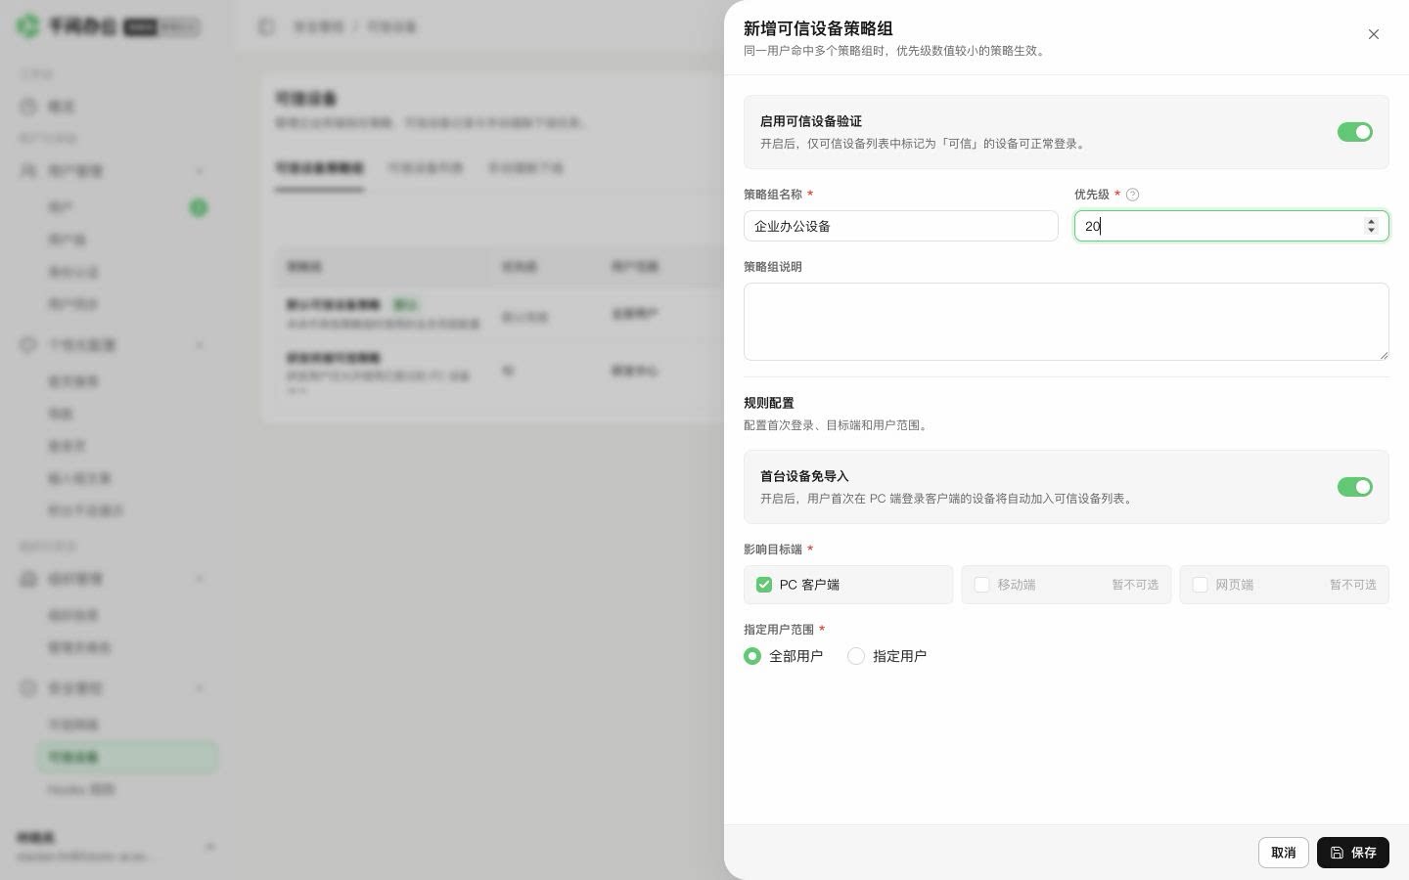The width and height of the screenshot is (1409, 880).
Task: Click 取消 button
Action: pyautogui.click(x=1284, y=853)
